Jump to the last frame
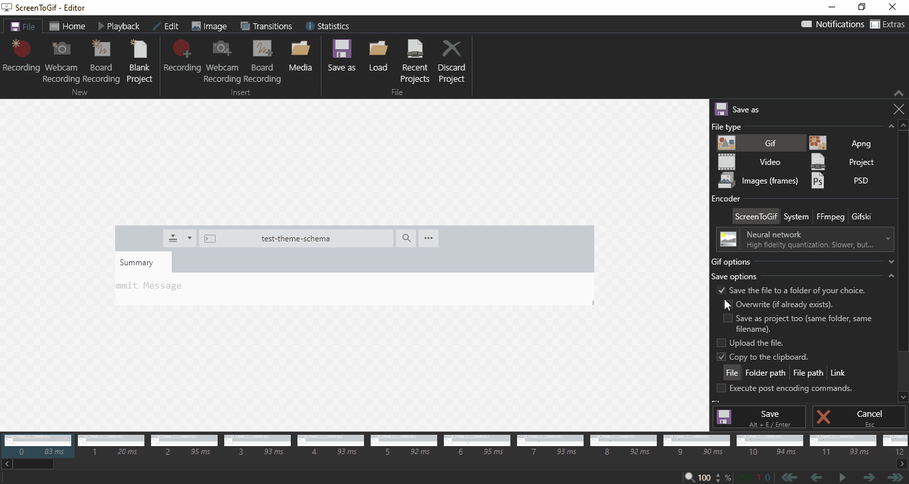This screenshot has width=909, height=484. click(x=896, y=477)
